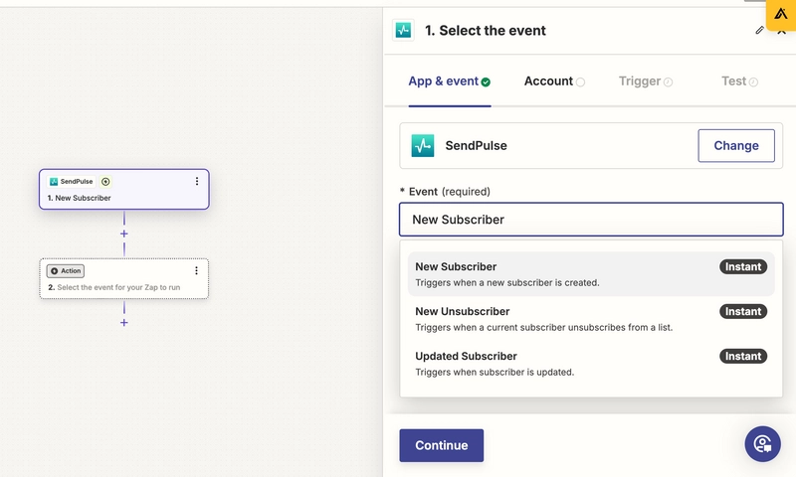Select New Unsubscriber event option

tap(591, 318)
